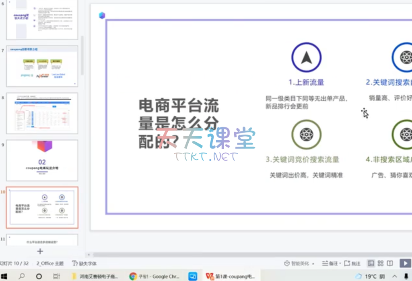Open Task View on taskbar
Screen dimensions: 412x281
tap(56, 276)
